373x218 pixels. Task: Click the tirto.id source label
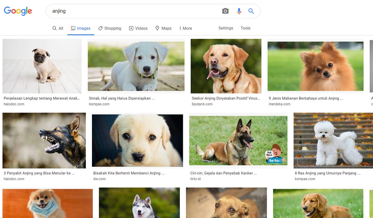click(195, 179)
